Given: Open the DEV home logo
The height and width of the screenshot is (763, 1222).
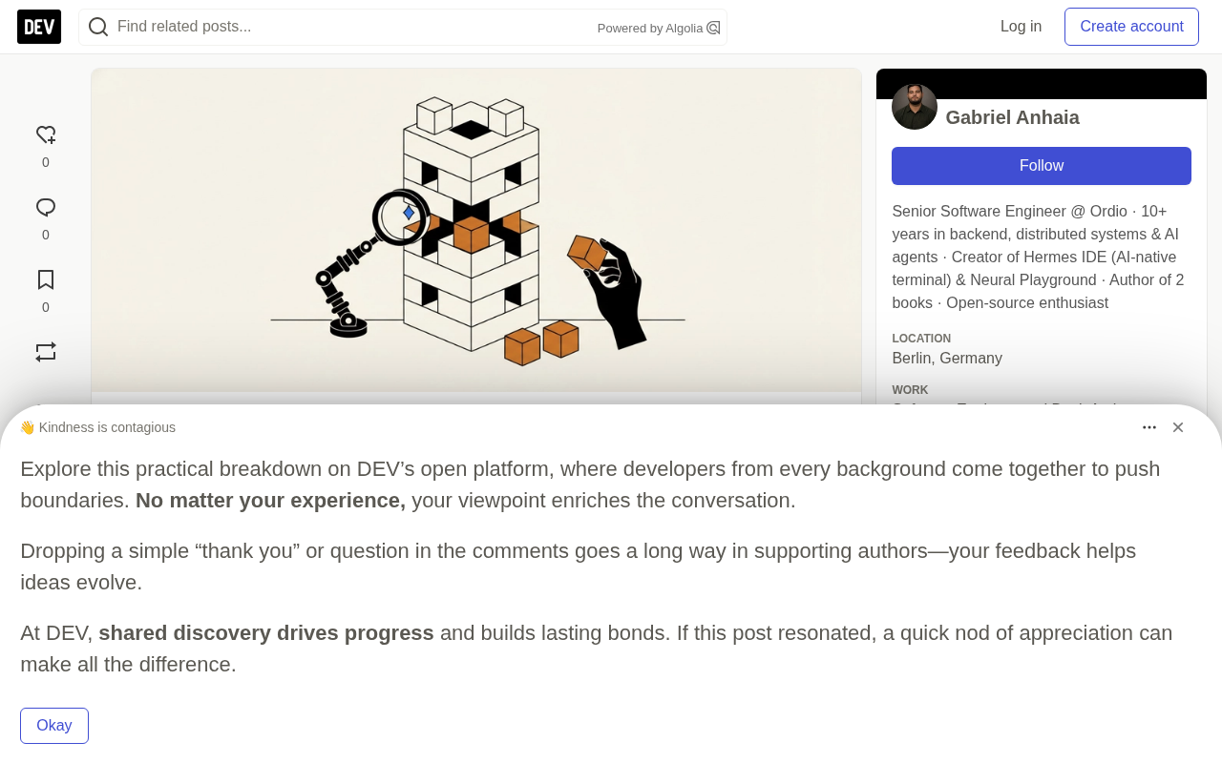Looking at the screenshot, I should 39,27.
